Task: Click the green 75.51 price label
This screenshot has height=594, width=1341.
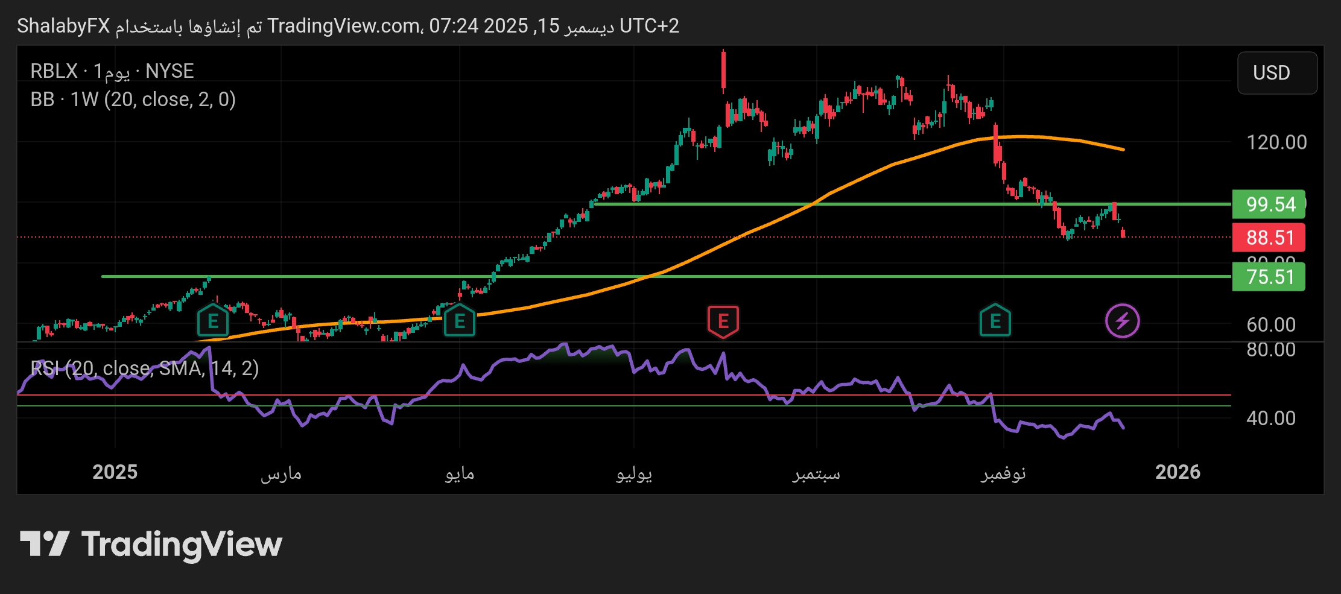Action: [x=1268, y=277]
